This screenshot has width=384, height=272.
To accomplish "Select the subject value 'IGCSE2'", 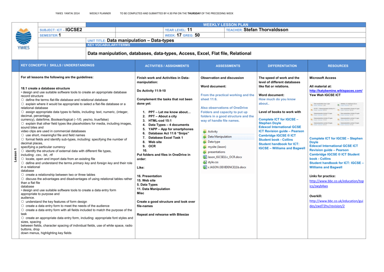I will 74,30.
